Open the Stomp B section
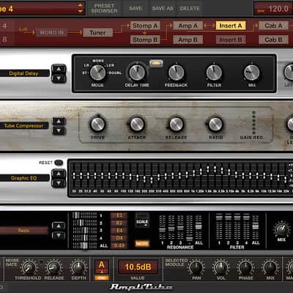Image resolution: width=293 pixels, height=293 pixels. [145, 40]
